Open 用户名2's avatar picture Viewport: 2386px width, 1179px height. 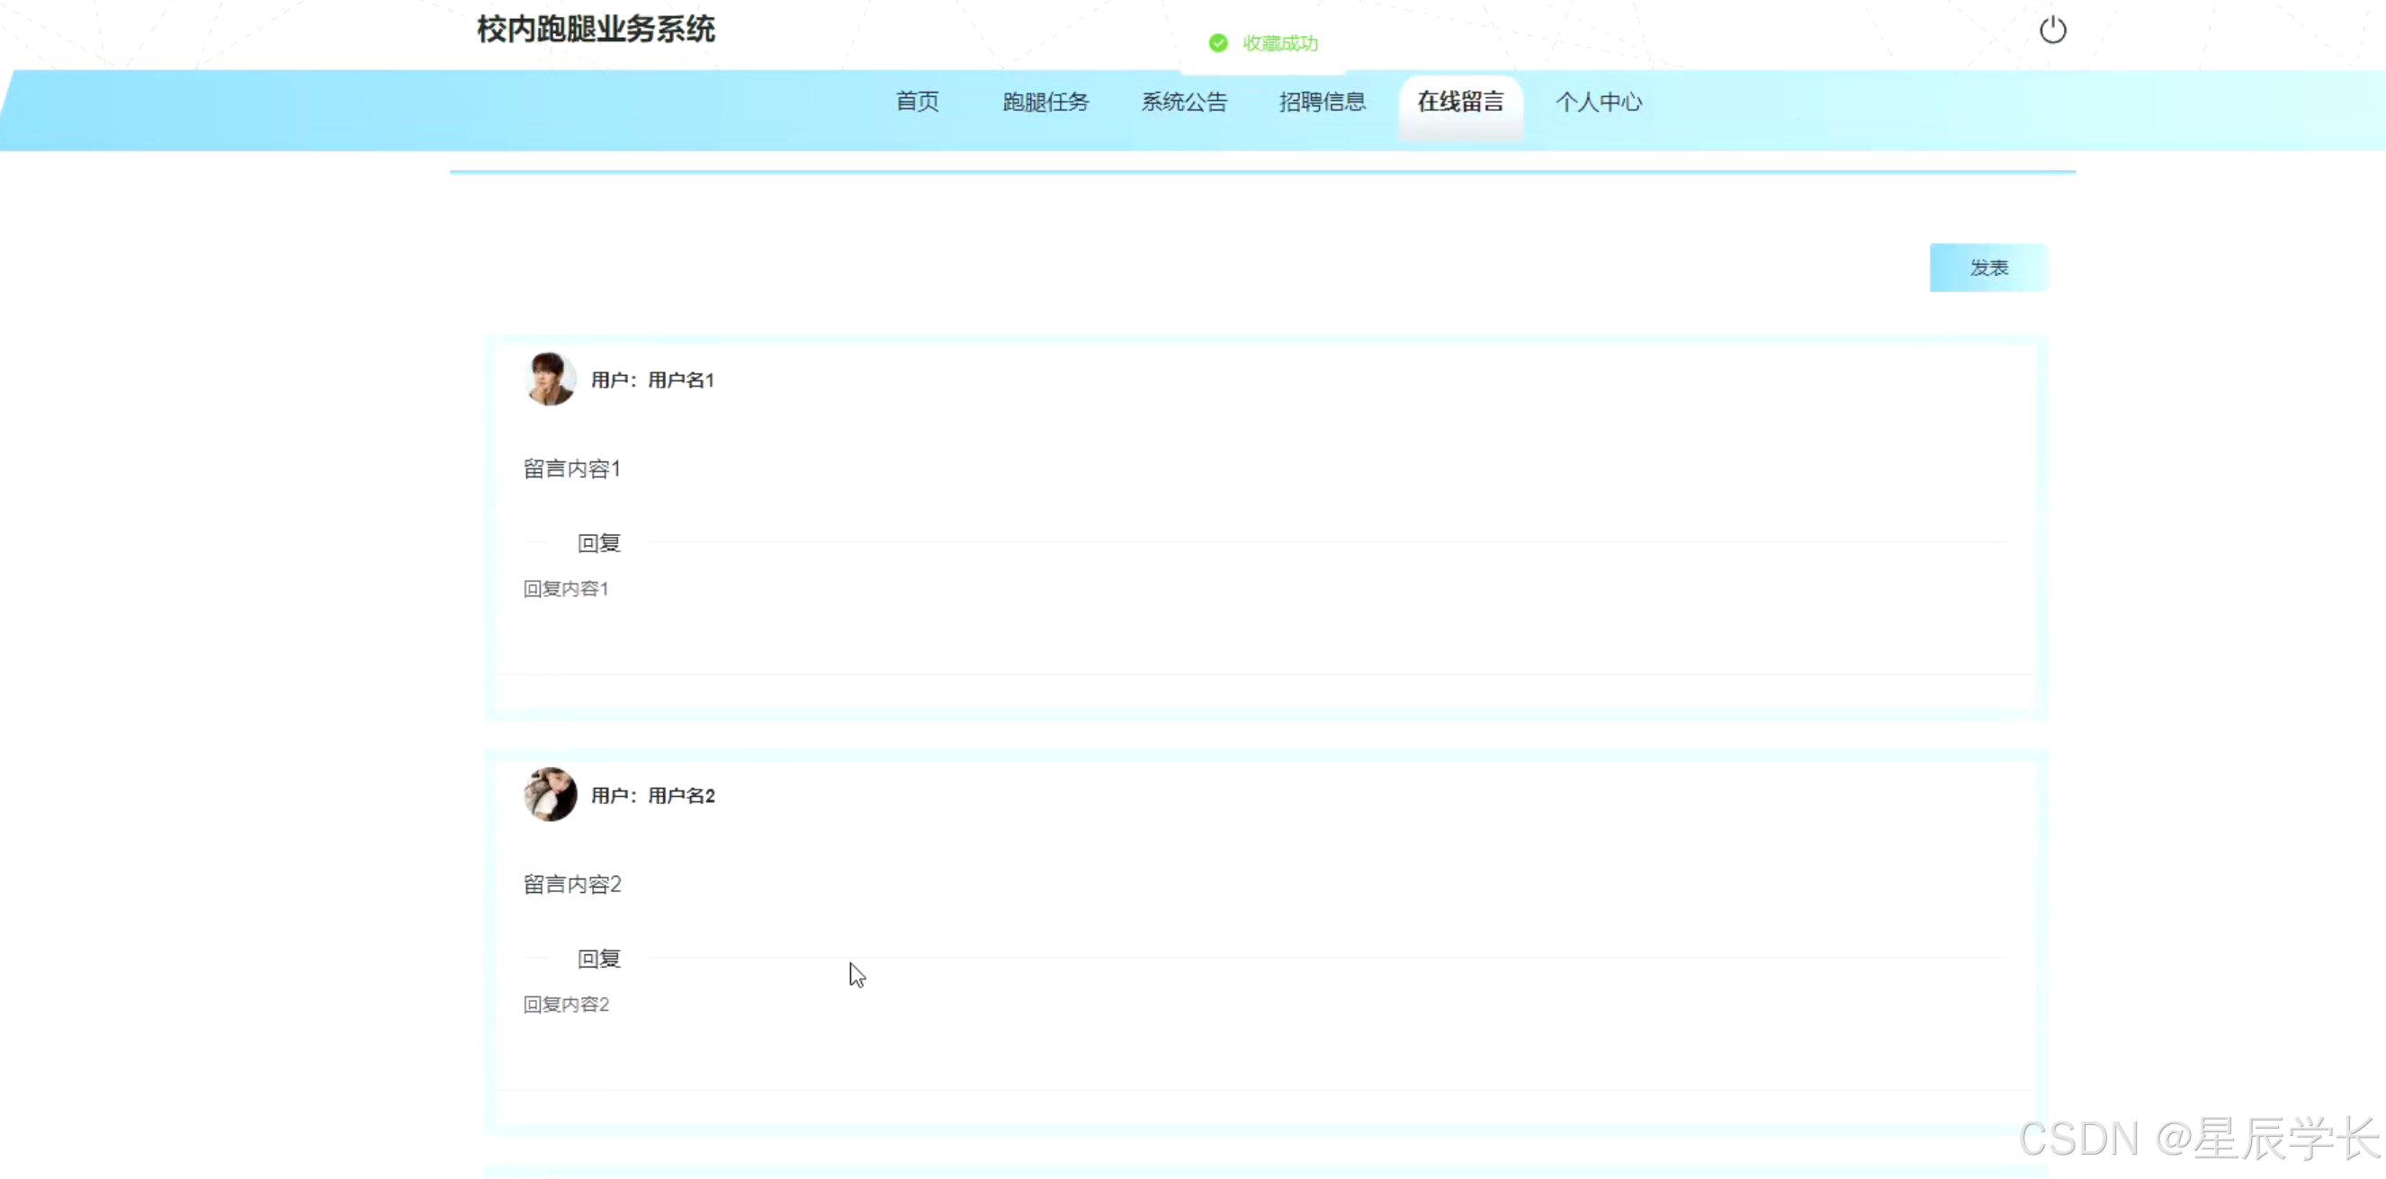pyautogui.click(x=549, y=794)
